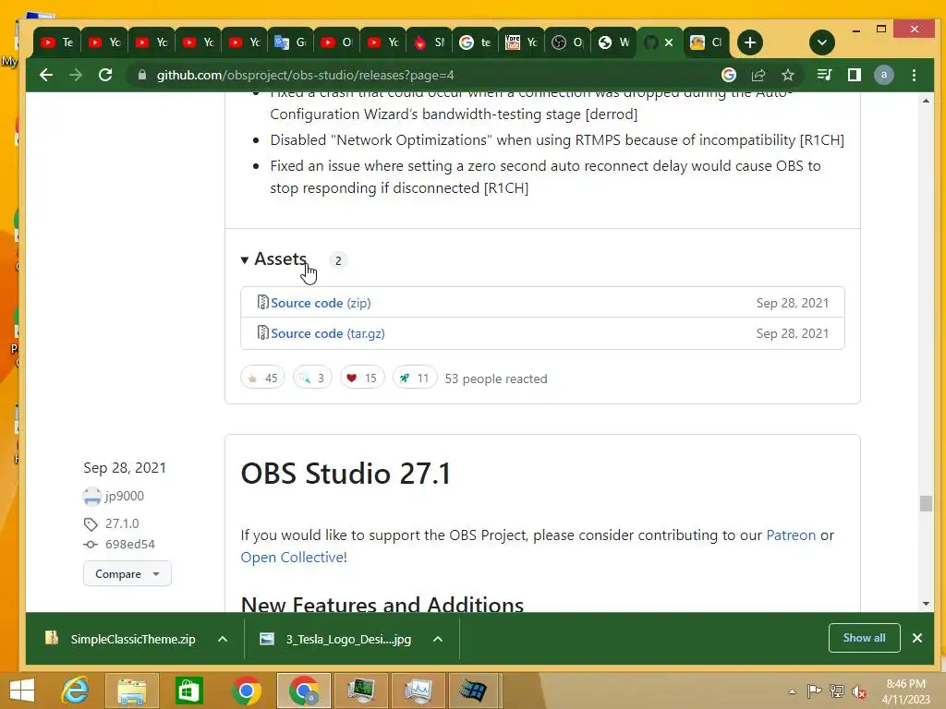Open the Windows Start button
Viewport: 946px width, 709px height.
click(22, 691)
